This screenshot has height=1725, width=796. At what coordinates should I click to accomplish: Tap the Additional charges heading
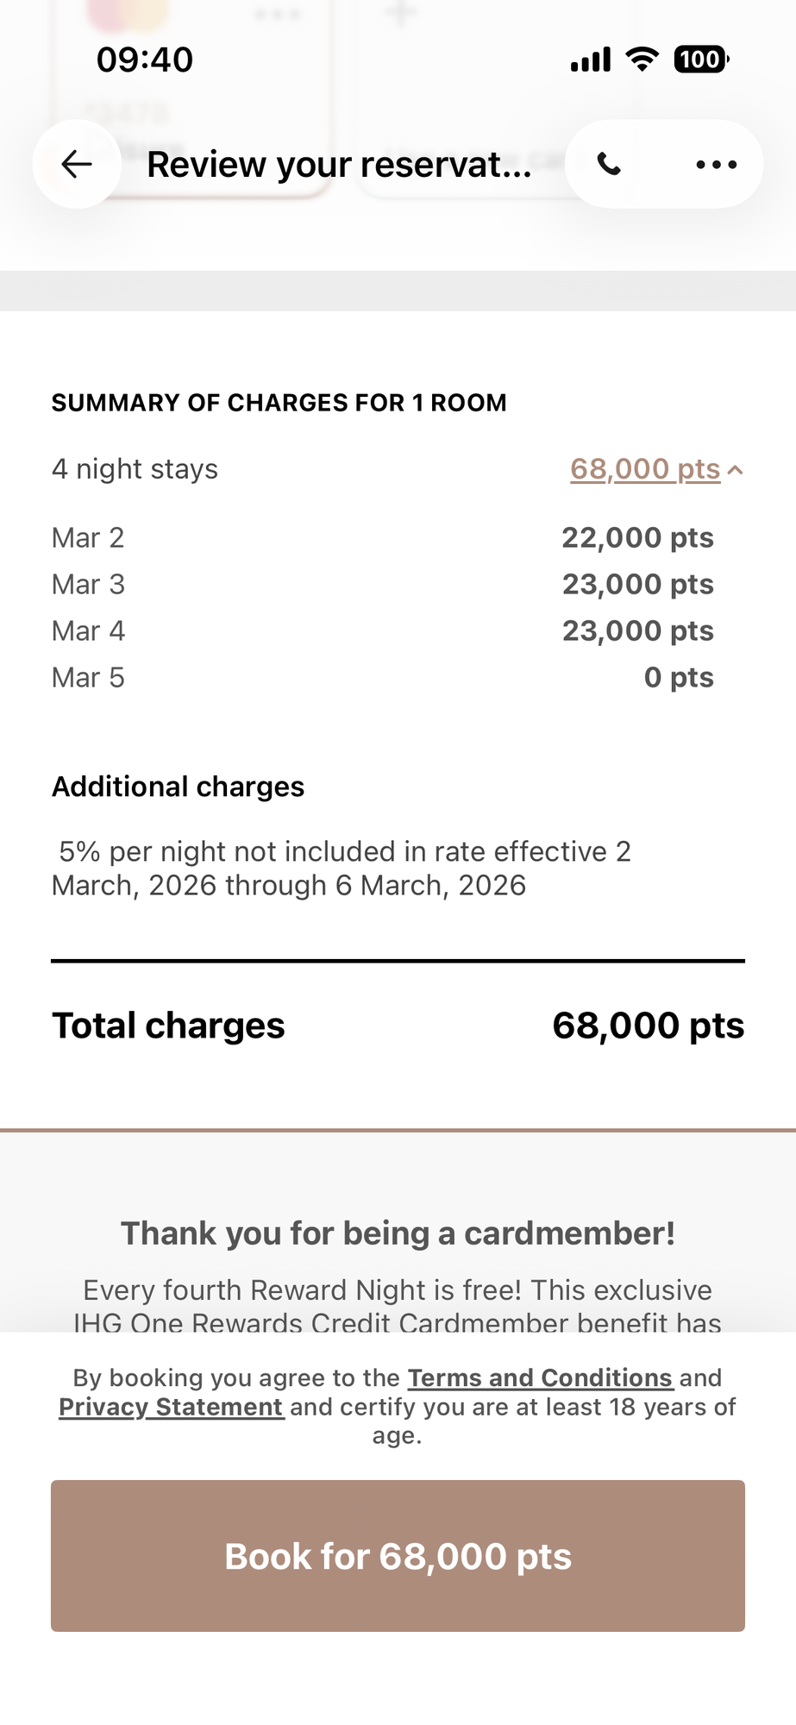[178, 787]
